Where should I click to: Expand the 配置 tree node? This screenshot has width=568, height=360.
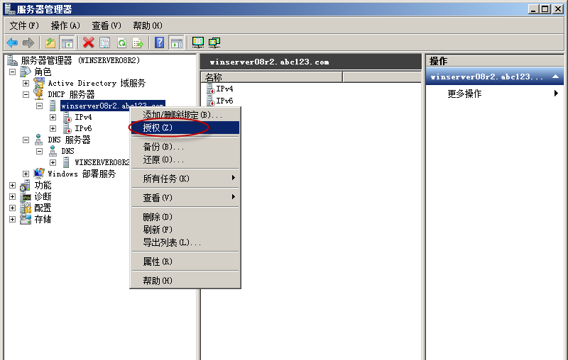tap(13, 208)
